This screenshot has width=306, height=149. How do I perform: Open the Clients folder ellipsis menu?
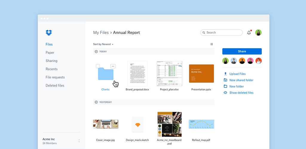point(113,66)
